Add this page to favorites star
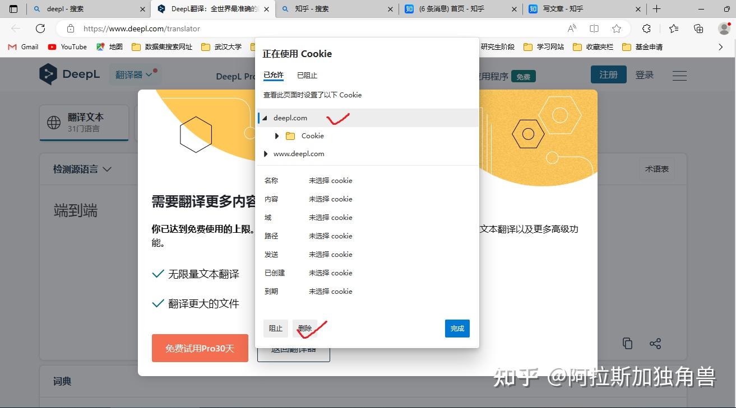Screen dimensions: 736x408 (x=617, y=29)
